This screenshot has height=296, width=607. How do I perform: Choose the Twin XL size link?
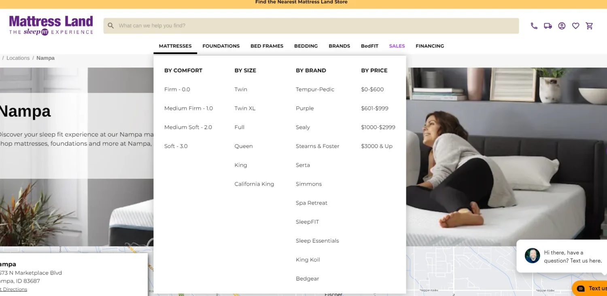click(245, 108)
